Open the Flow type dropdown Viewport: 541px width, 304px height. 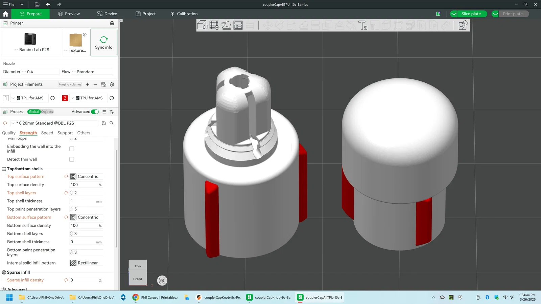tap(92, 72)
